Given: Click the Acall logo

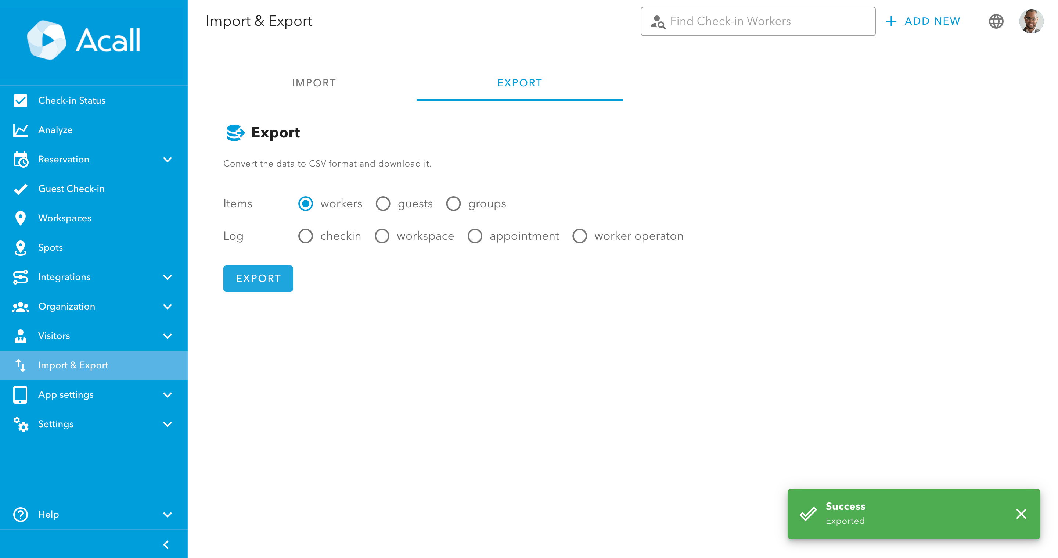Looking at the screenshot, I should pyautogui.click(x=83, y=40).
